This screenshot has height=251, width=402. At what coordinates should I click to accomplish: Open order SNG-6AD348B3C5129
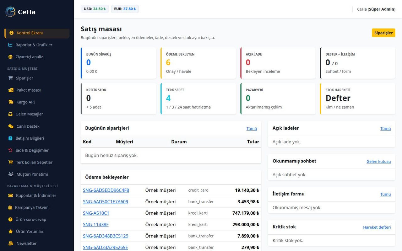coord(106,236)
